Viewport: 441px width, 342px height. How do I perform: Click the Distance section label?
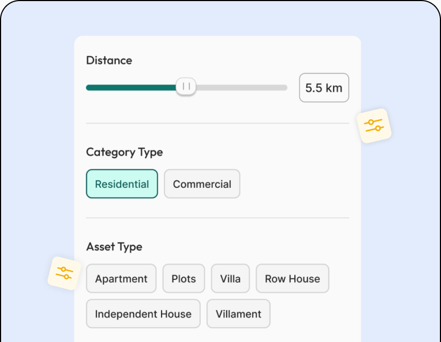[109, 60]
